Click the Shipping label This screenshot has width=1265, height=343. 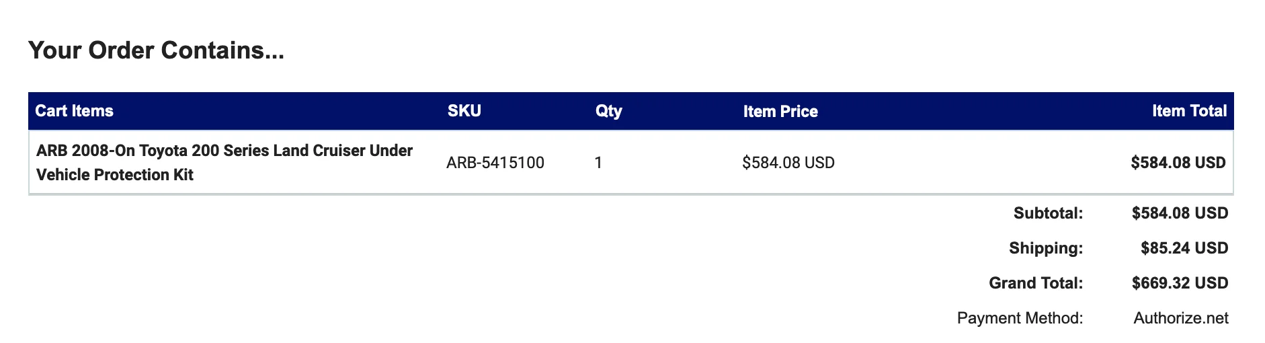[x=1046, y=249]
